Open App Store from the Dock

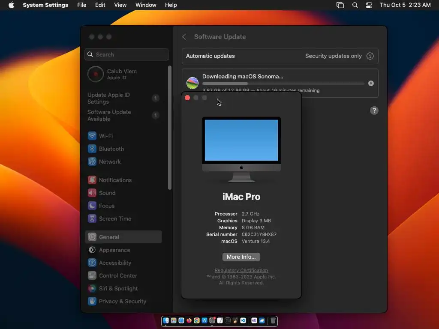point(204,320)
